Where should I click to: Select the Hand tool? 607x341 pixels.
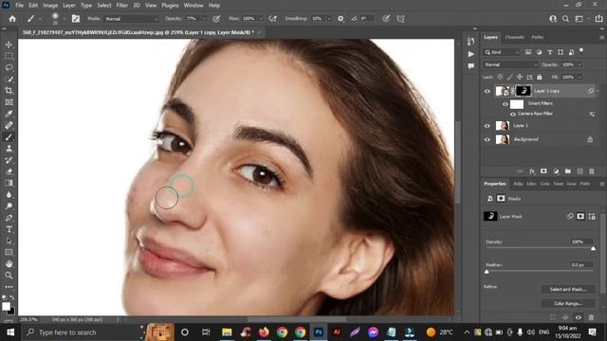[9, 263]
